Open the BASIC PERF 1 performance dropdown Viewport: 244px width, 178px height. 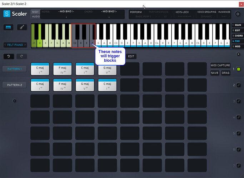[144, 16]
